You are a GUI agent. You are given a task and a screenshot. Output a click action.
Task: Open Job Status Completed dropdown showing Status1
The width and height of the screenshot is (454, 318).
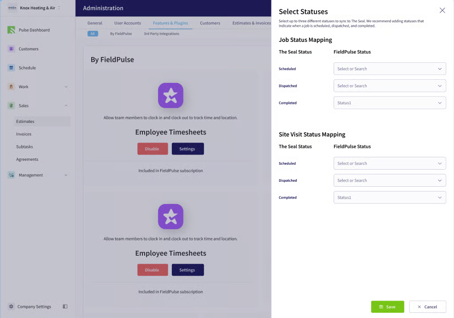390,103
